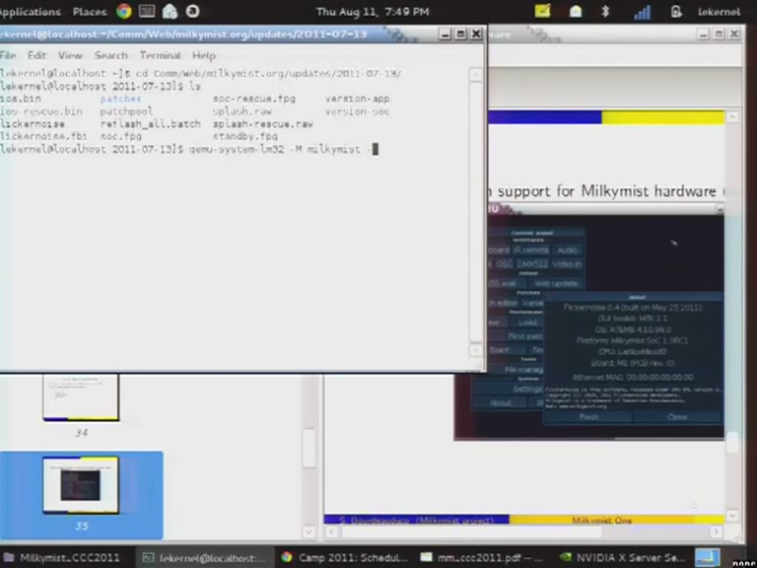Switch to Milkymist_CCC2011 taskbar window

tap(63, 558)
